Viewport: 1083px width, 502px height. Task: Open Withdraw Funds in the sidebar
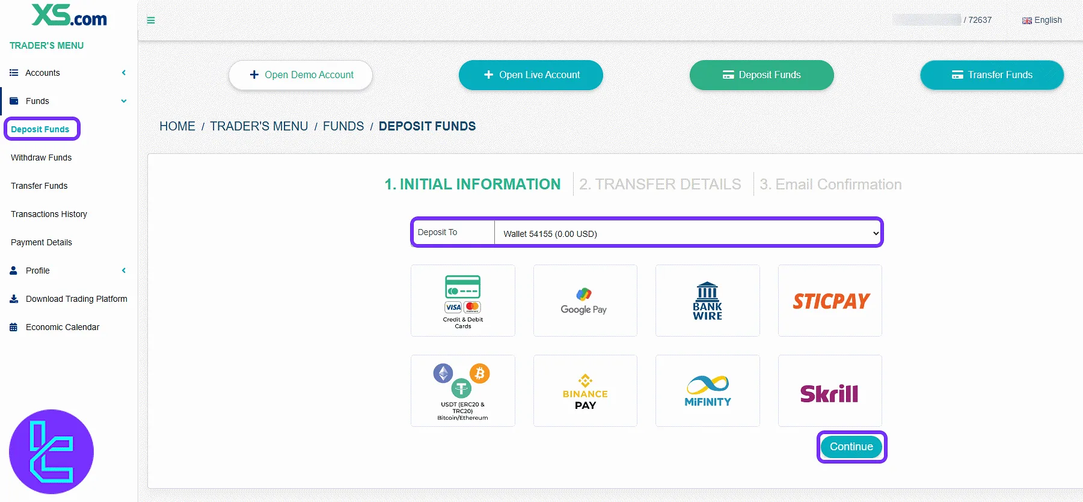tap(41, 158)
